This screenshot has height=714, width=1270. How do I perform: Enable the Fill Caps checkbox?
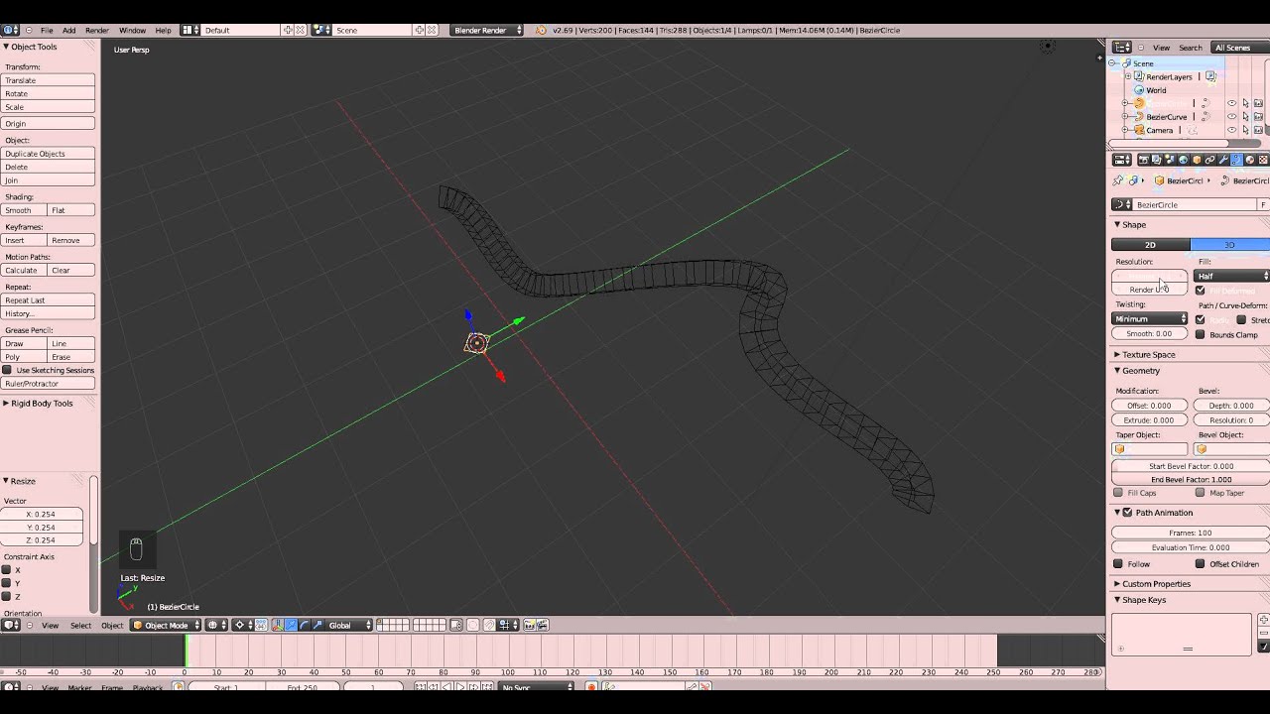(x=1118, y=493)
